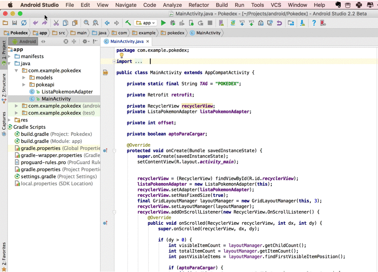Open the Refactor menu
This screenshot has width=378, height=272.
[199, 5]
